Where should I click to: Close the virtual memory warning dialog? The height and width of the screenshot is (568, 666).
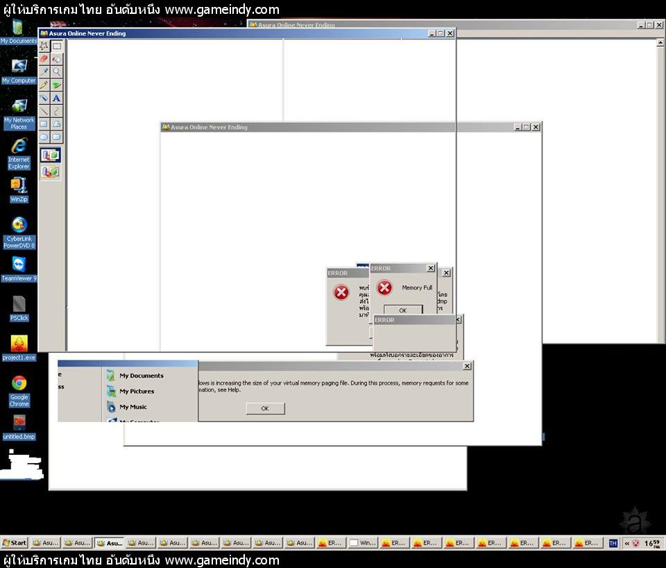(467, 366)
